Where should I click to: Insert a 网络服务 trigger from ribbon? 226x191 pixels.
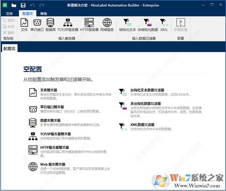(x=107, y=25)
